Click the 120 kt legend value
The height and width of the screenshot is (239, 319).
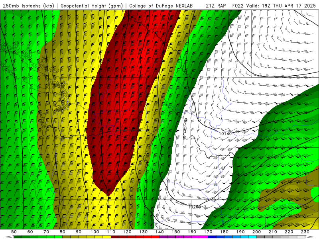click(127, 232)
